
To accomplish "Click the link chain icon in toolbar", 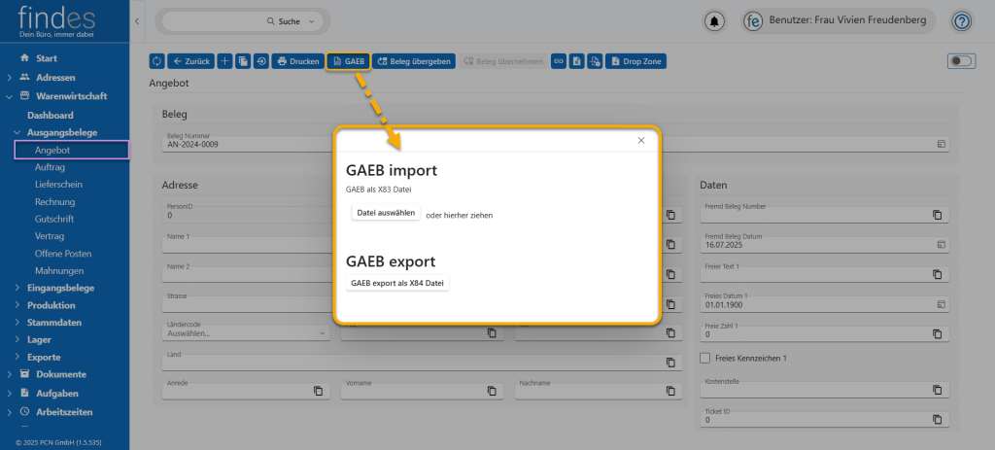I will pos(559,61).
